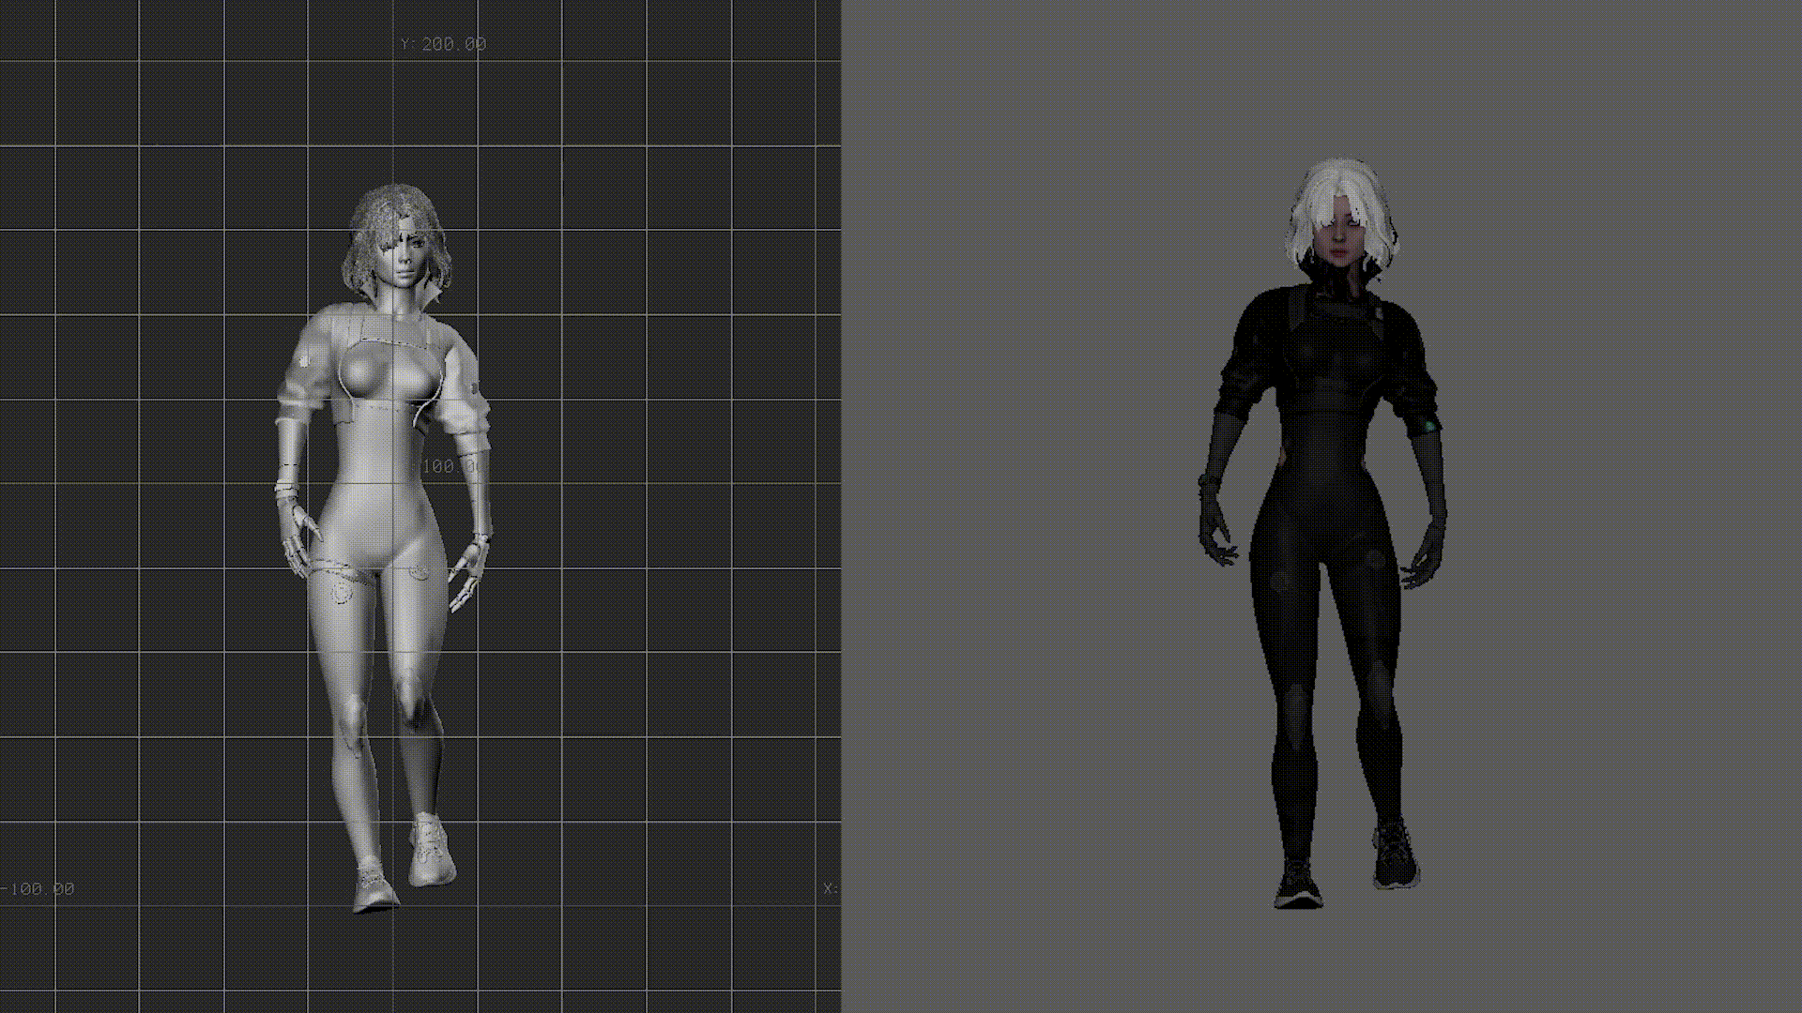The image size is (1802, 1013).
Task: Select the Y: 200.00 axis label
Action: click(443, 44)
